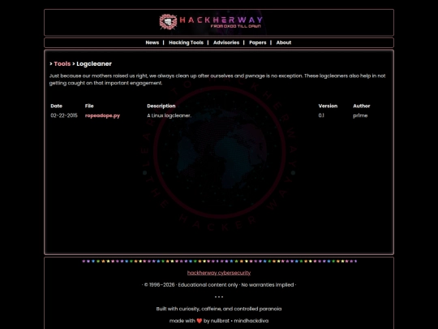Click the 'From 0x00 till dawn' tagline
The height and width of the screenshot is (329, 438).
click(236, 26)
